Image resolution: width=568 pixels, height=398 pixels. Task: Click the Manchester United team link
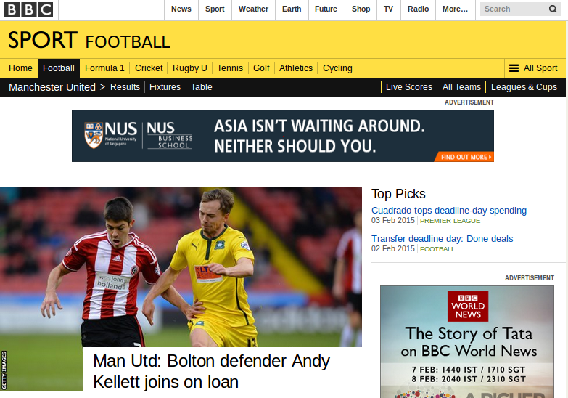pos(52,87)
